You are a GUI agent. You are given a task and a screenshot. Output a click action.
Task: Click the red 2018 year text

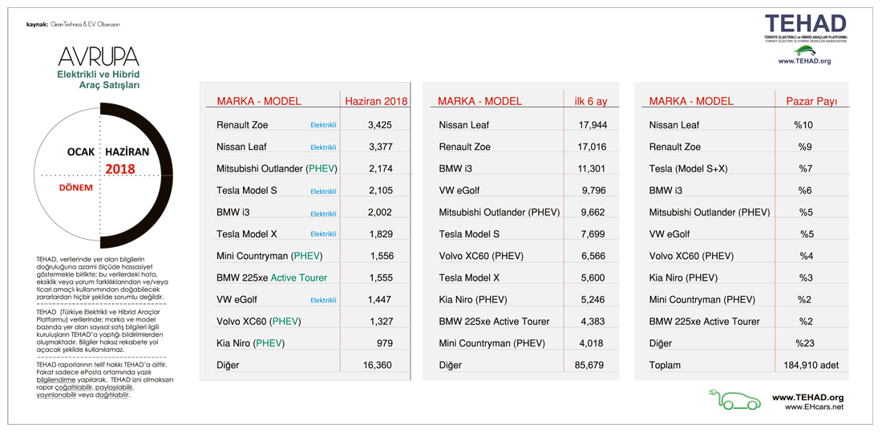119,168
